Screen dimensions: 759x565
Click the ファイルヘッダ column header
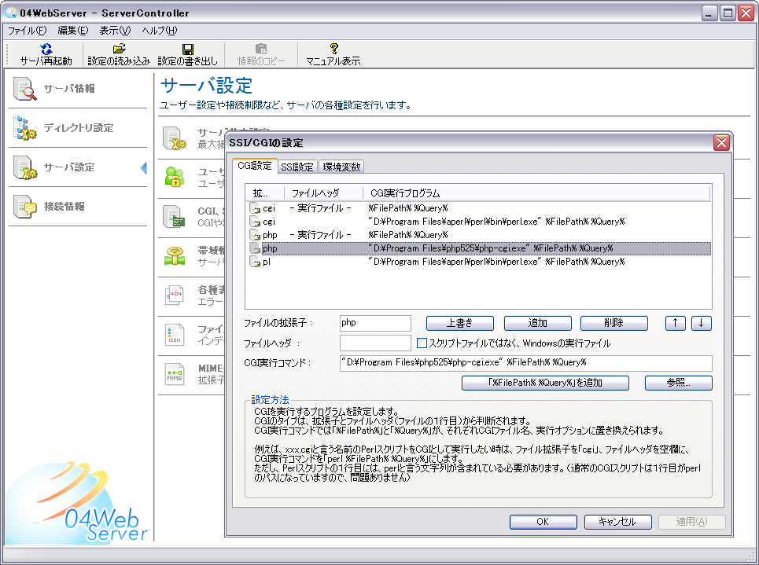323,193
